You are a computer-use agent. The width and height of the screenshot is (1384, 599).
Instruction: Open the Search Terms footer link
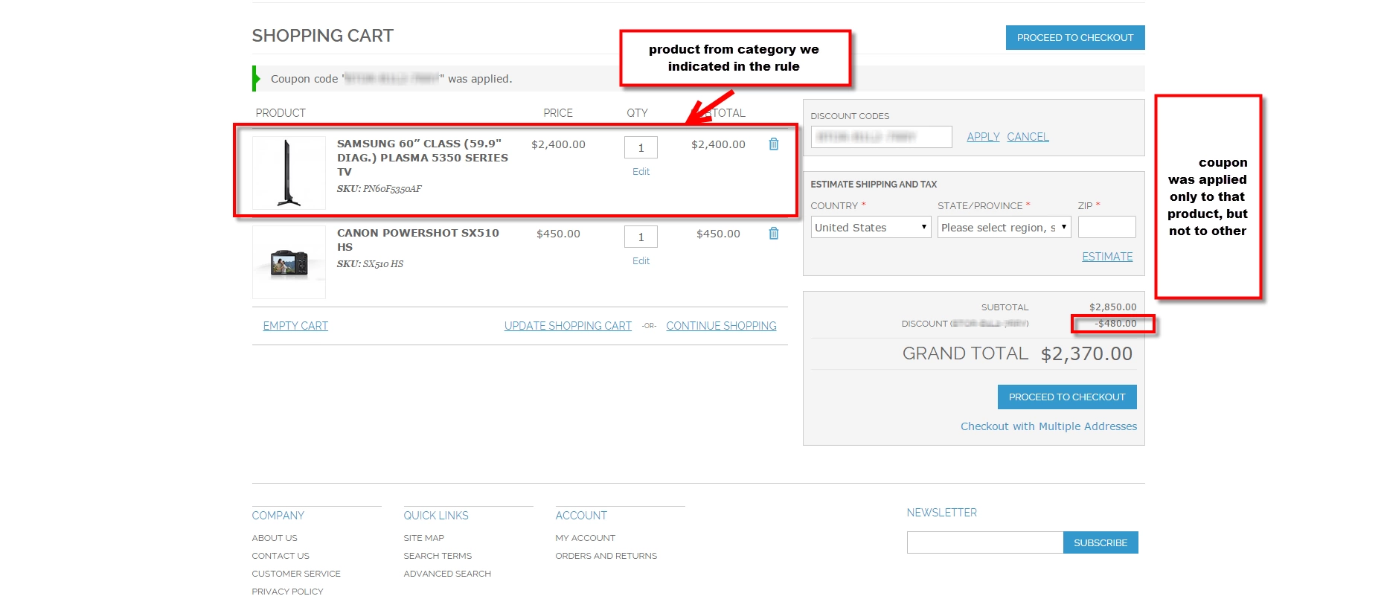click(438, 556)
